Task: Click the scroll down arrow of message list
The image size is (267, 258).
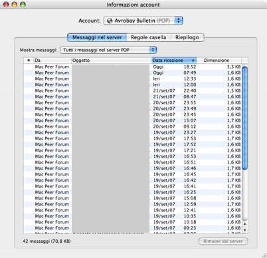Action: click(x=245, y=230)
